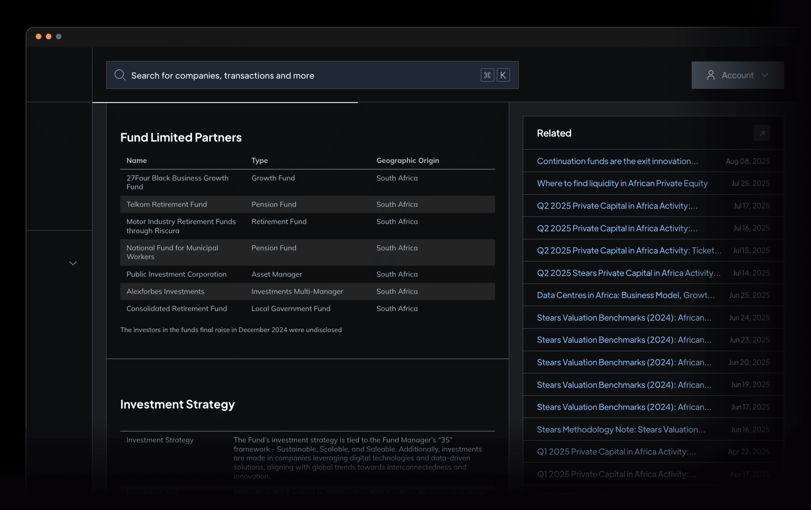Open Continuation funds are the exit innovation article
The image size is (811, 510).
point(617,161)
